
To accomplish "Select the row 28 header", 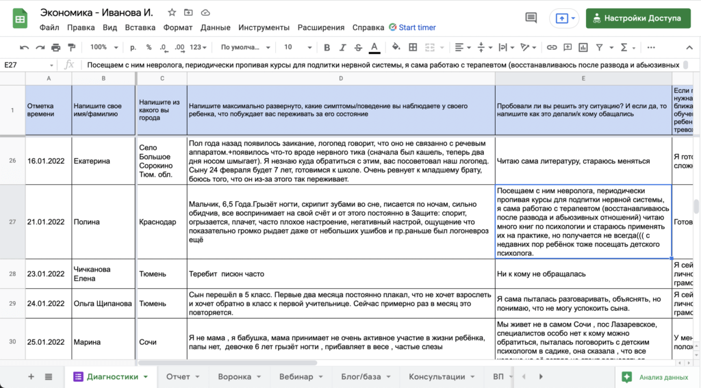I will tap(12, 274).
